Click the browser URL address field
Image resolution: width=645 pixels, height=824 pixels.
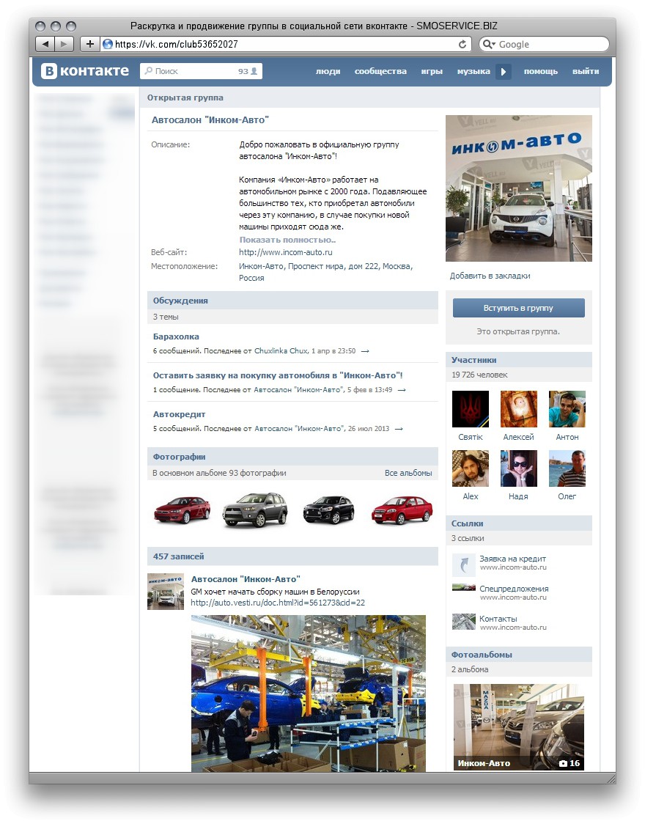tap(285, 44)
